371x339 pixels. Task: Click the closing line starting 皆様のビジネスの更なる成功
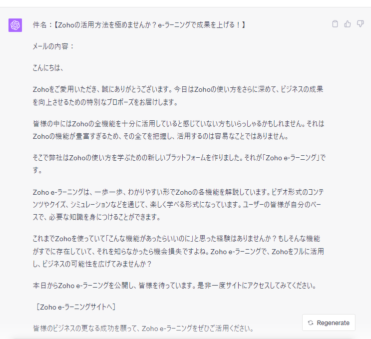click(x=143, y=329)
